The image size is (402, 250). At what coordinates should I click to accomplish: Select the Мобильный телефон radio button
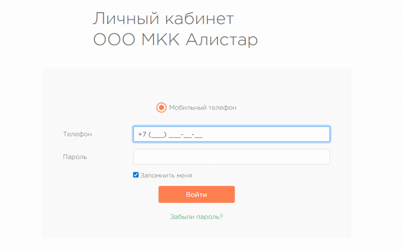[161, 108]
